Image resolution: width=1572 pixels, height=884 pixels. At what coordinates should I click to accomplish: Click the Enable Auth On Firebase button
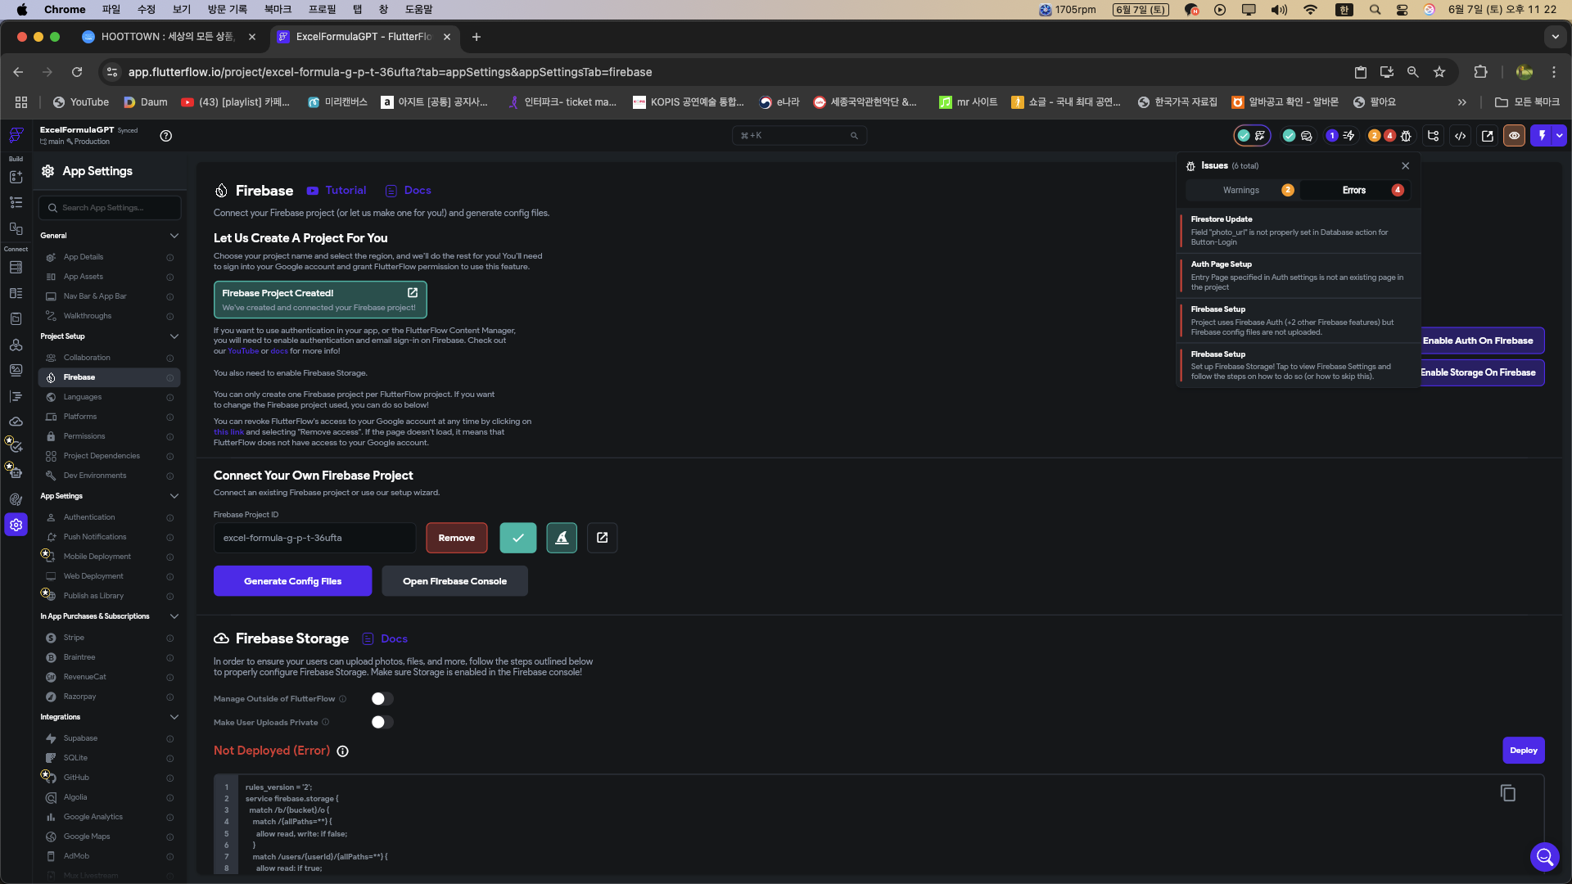[1482, 341]
